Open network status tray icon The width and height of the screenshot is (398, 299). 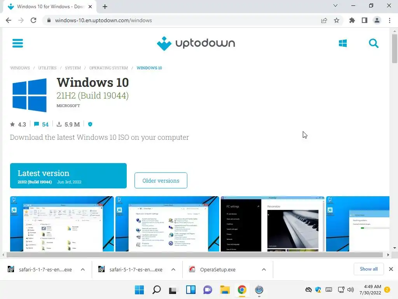[341, 290]
